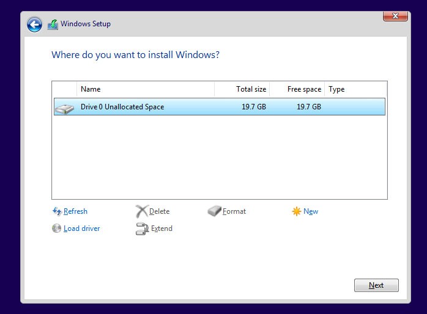Click the Refresh arrows icon

(x=57, y=211)
